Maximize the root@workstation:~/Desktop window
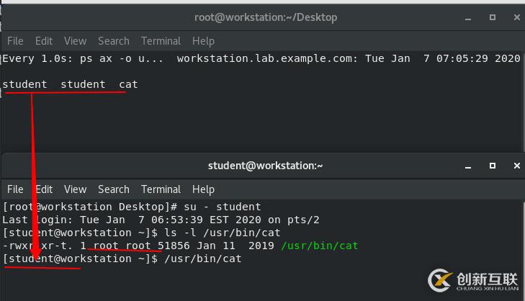The width and height of the screenshot is (525, 301). pyautogui.click(x=493, y=17)
